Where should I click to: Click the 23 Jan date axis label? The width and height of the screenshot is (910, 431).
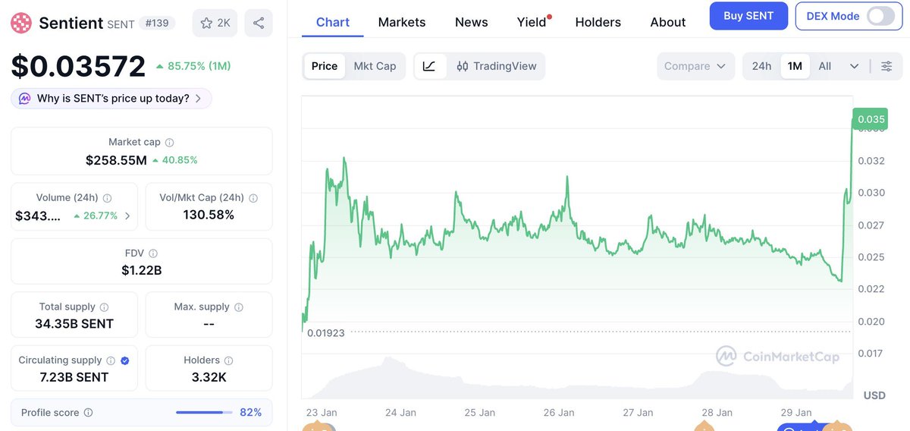[x=322, y=413]
